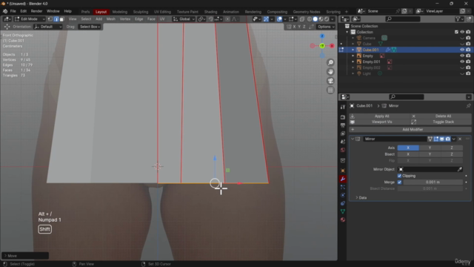Click the pan view hand icon
Screen dimensions: 474x267
click(330, 72)
